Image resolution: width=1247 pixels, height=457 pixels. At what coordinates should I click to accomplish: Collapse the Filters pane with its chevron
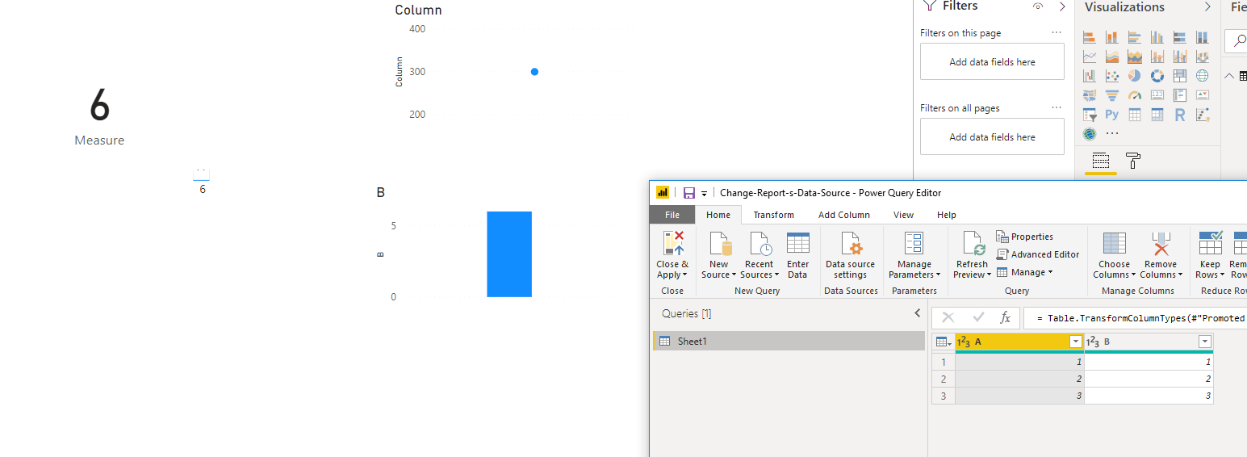(x=1062, y=6)
